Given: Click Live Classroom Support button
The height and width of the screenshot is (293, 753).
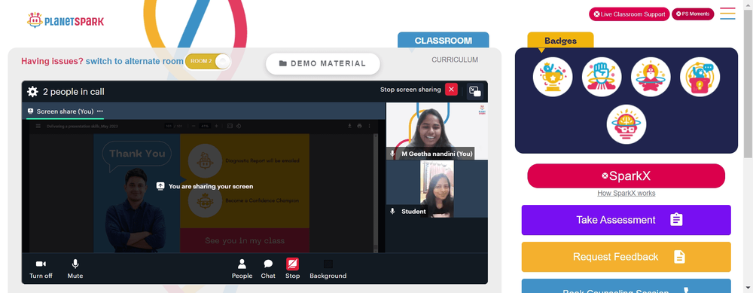Looking at the screenshot, I should coord(629,14).
